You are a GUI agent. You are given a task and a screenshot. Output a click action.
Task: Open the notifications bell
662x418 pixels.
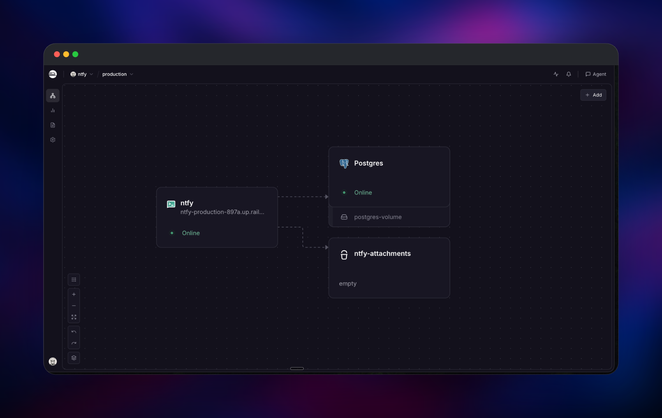pyautogui.click(x=569, y=74)
